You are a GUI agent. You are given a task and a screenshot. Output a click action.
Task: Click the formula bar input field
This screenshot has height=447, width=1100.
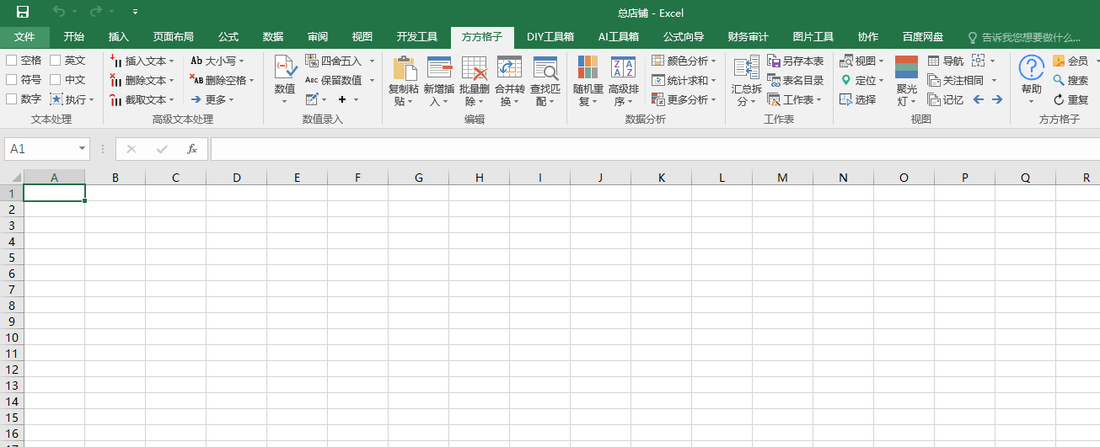[x=655, y=149]
